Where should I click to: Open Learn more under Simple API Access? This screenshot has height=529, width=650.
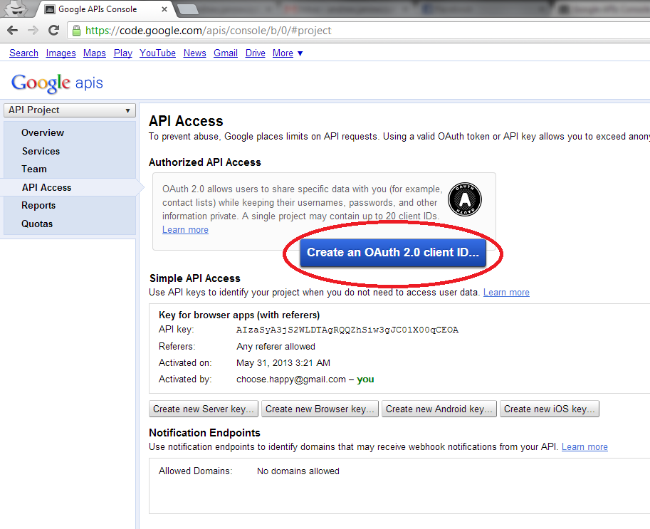click(506, 292)
